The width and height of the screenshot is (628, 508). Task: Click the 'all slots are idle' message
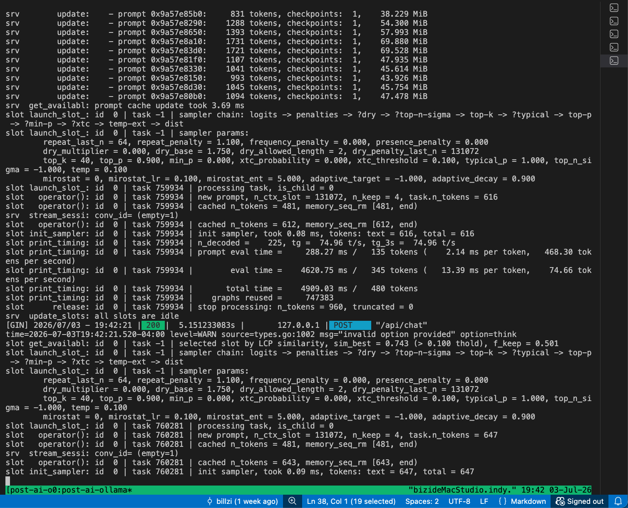click(x=137, y=316)
